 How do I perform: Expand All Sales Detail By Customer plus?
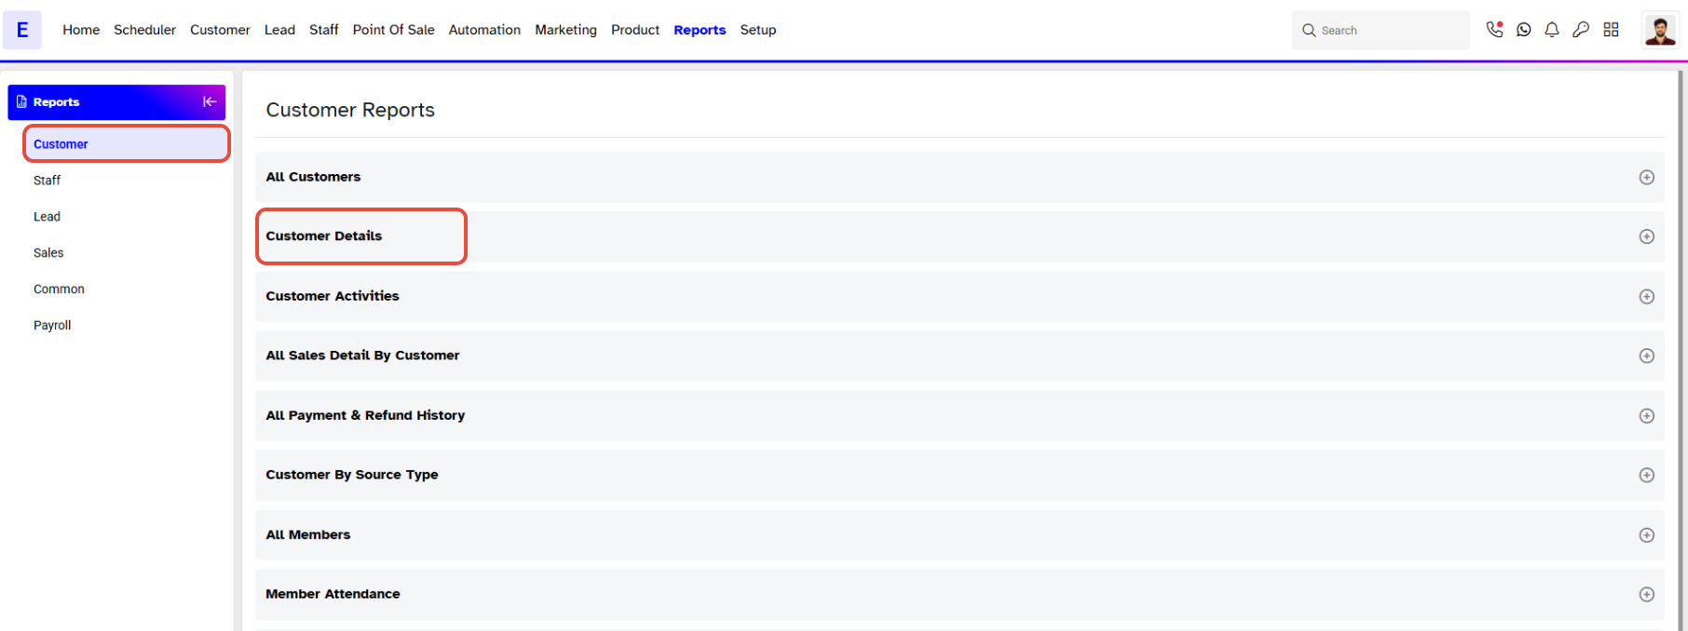[x=1647, y=356]
